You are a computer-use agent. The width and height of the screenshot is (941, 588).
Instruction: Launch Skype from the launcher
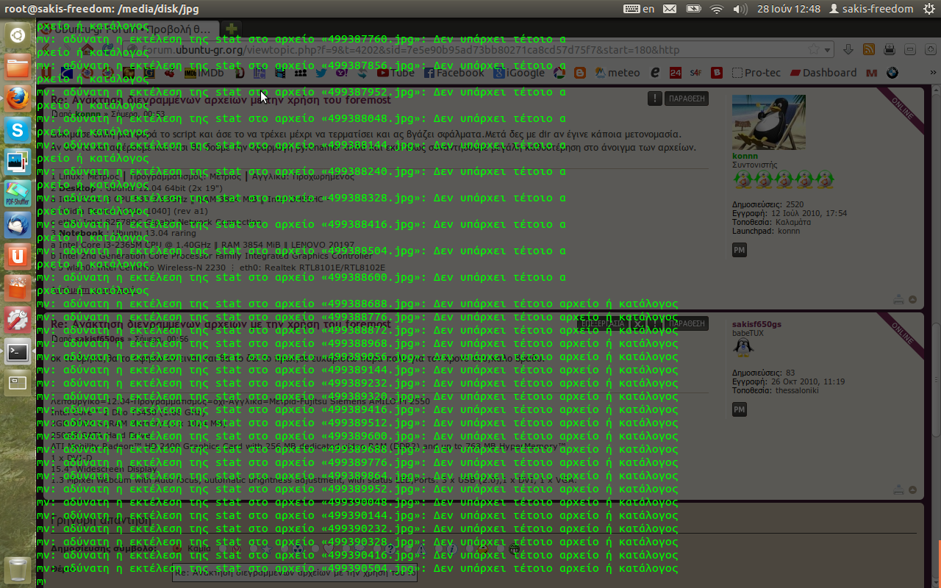[x=18, y=131]
